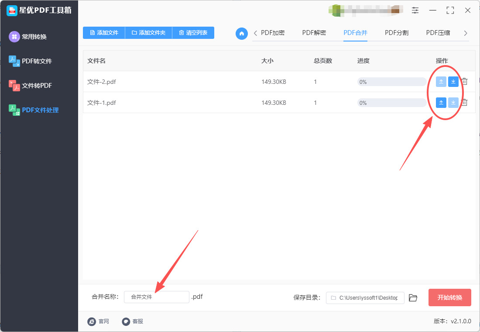
Task: Click the 添加文件夹 button
Action: pos(149,33)
